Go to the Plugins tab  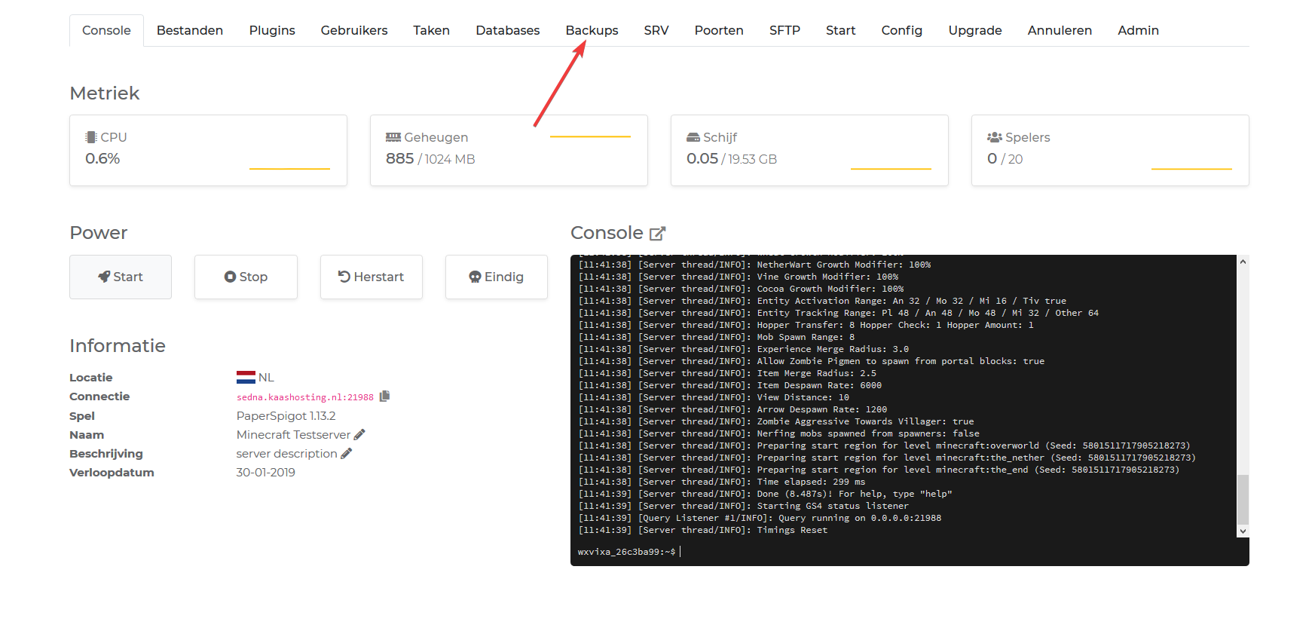[x=272, y=30]
